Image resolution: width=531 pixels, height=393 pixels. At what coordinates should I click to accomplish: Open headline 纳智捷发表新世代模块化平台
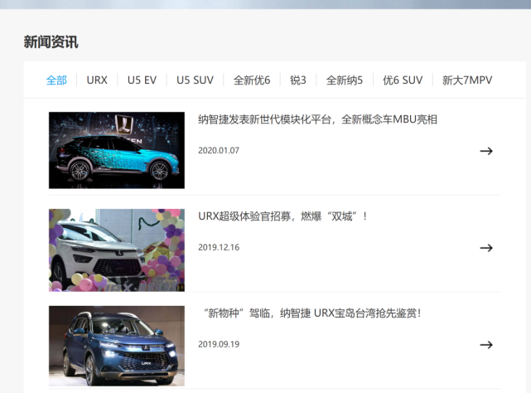[x=317, y=119]
